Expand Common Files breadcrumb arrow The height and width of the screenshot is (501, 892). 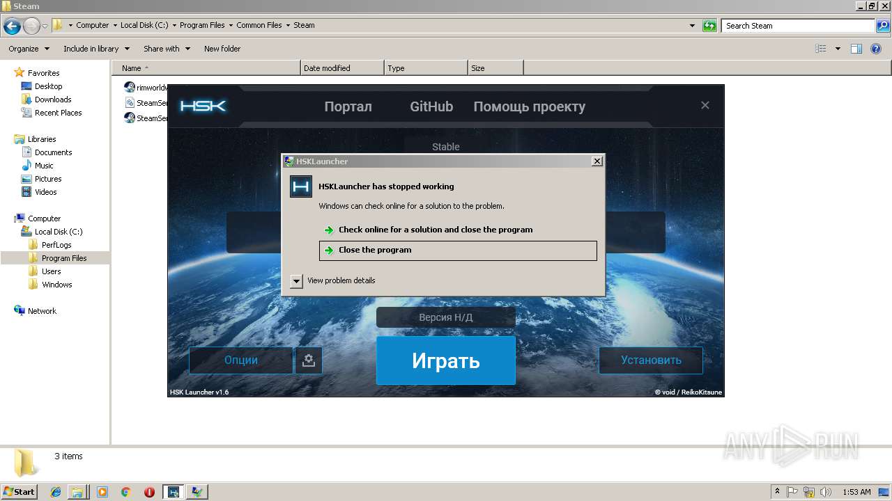288,25
